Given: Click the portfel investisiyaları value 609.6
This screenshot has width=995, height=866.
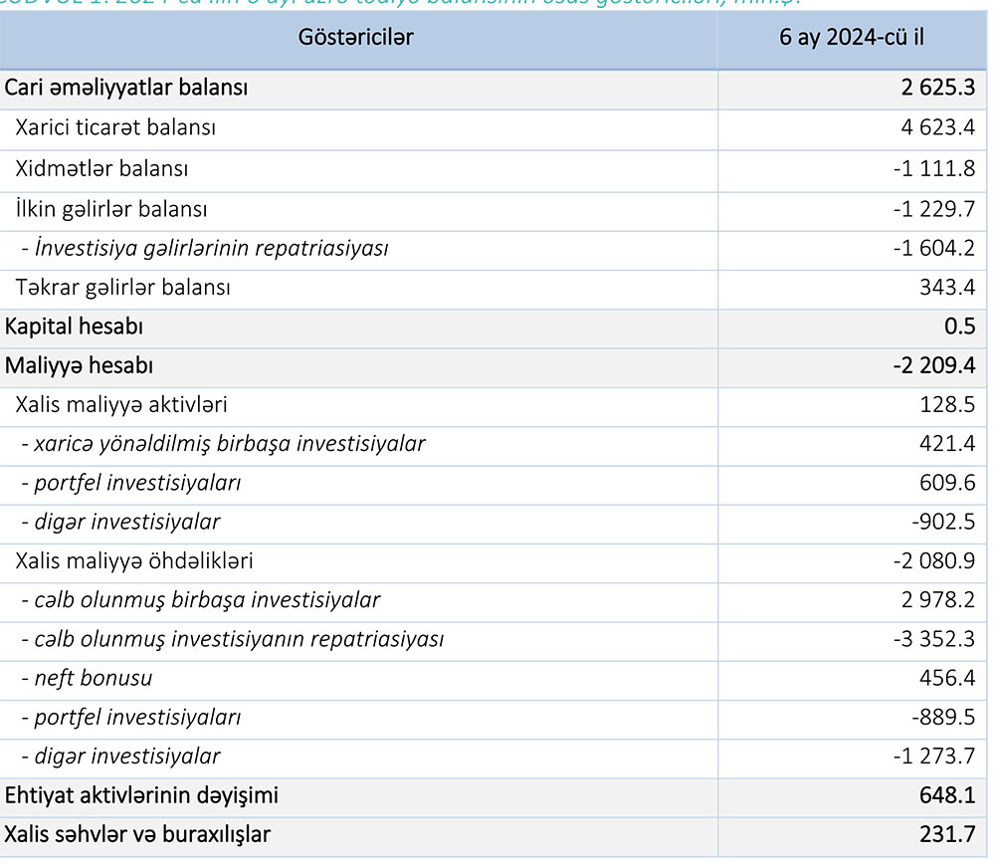Looking at the screenshot, I should pos(949,483).
